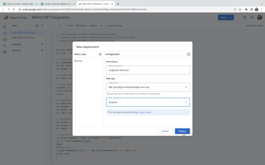Image resolution: width=265 pixels, height=165 pixels.
Task: Sort files alphabetically with AZ icon
Action: (x=37, y=26)
